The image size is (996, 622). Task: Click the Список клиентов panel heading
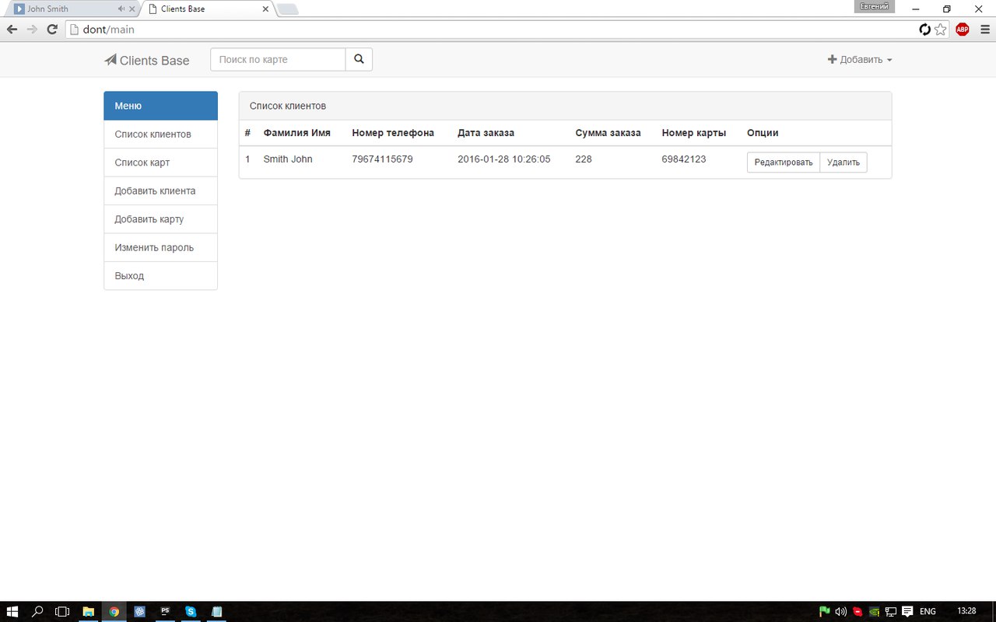click(565, 106)
